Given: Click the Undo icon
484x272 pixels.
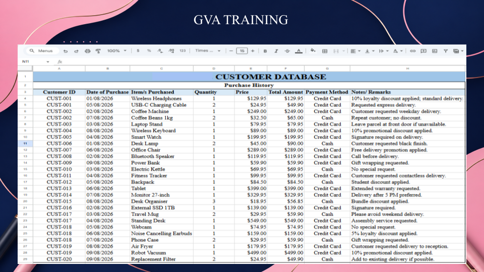Looking at the screenshot, I should 66,51.
